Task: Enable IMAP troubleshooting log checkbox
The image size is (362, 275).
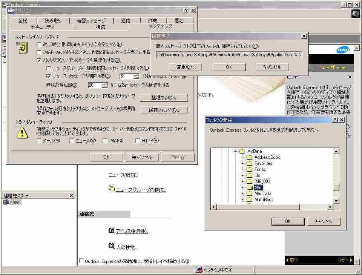Action: coord(105,141)
